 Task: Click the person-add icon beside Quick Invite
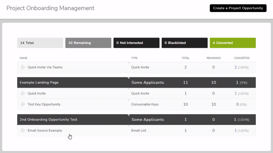(x=23, y=93)
